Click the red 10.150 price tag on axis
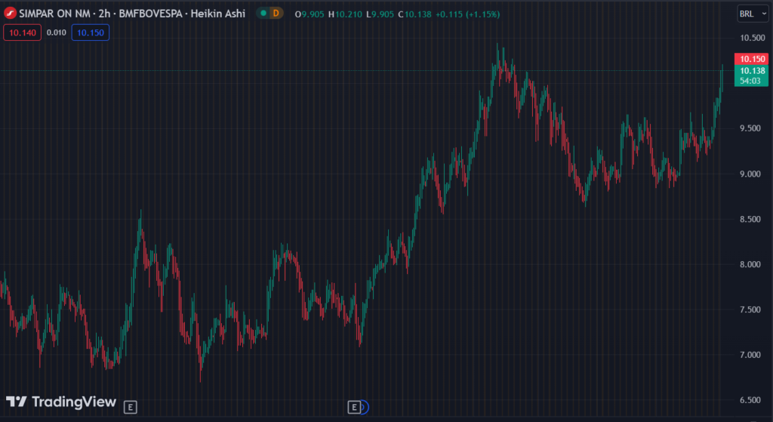 coord(751,59)
